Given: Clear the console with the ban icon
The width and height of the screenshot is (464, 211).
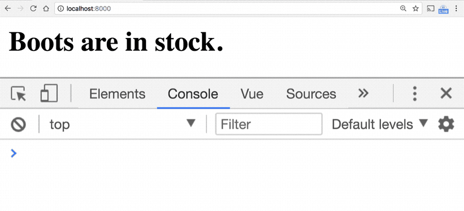Looking at the screenshot, I should 19,125.
